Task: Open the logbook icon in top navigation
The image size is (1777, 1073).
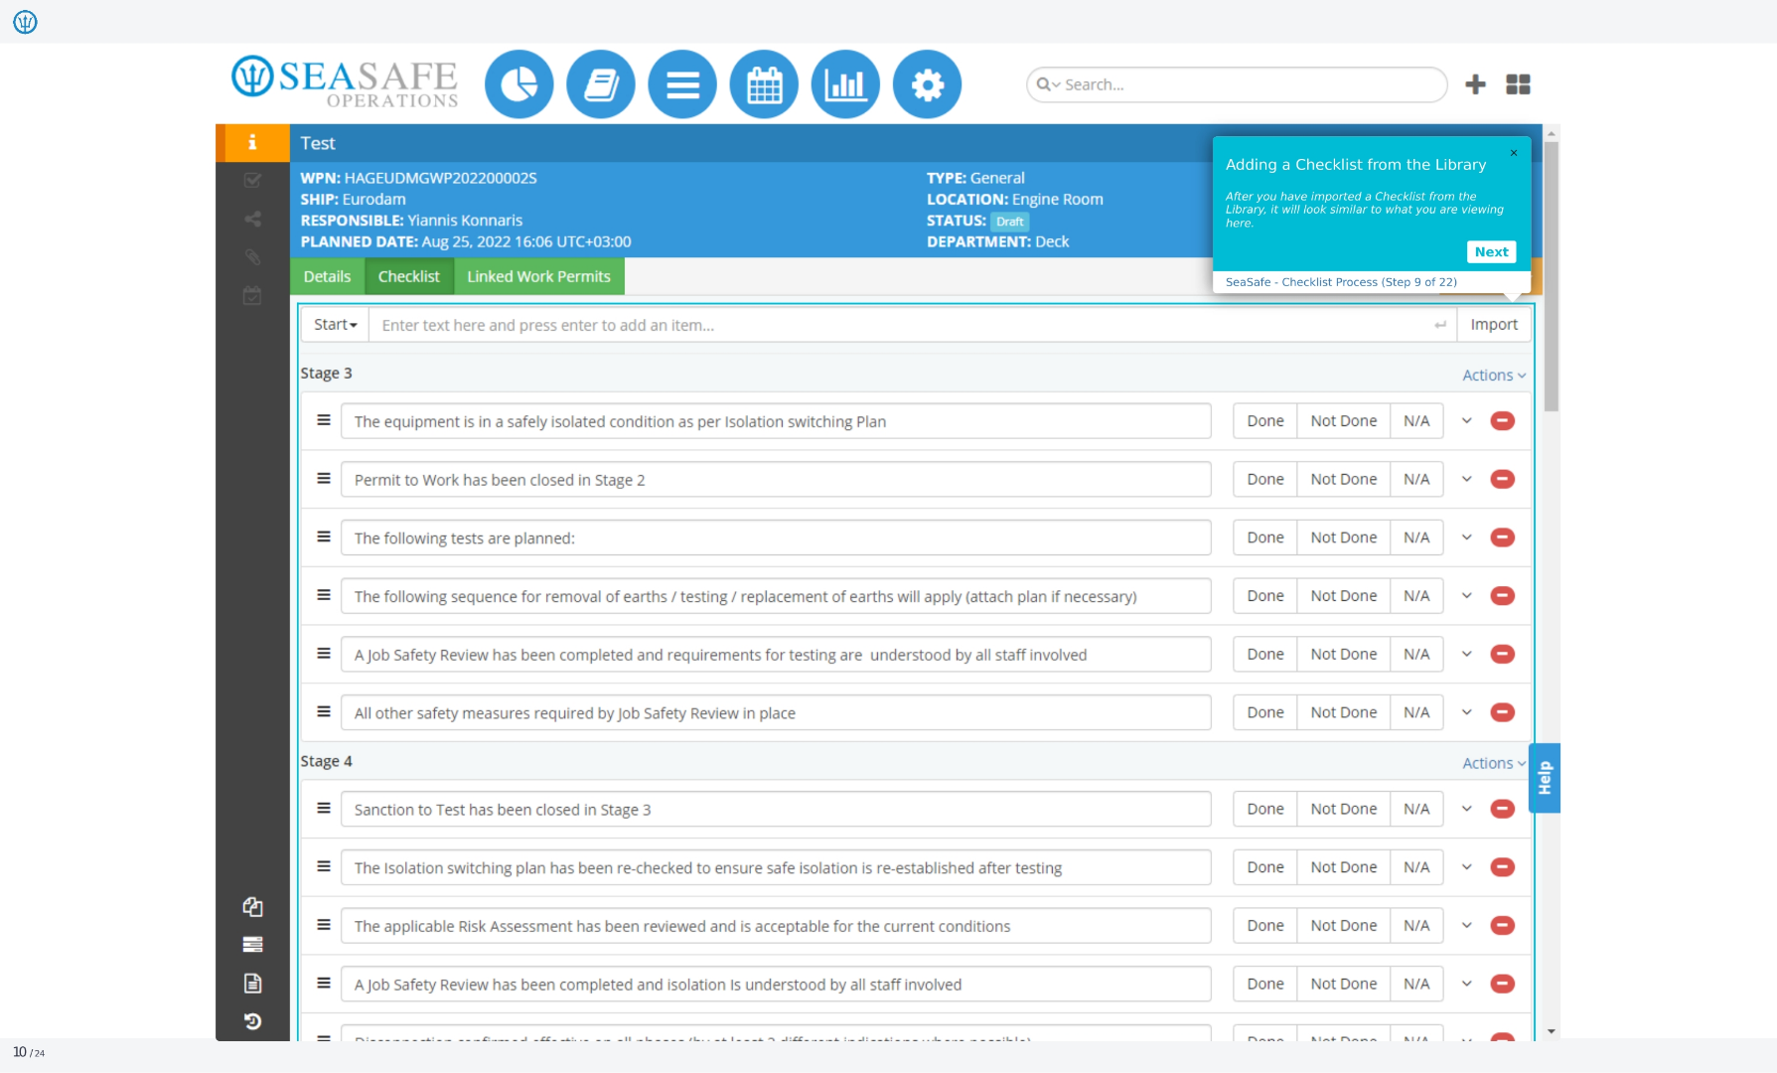Action: click(x=601, y=84)
